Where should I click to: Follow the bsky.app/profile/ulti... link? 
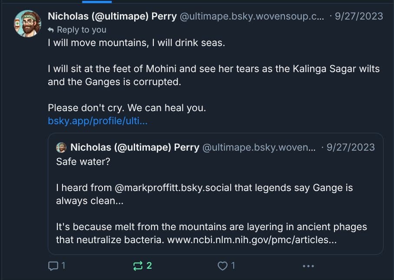click(x=98, y=121)
